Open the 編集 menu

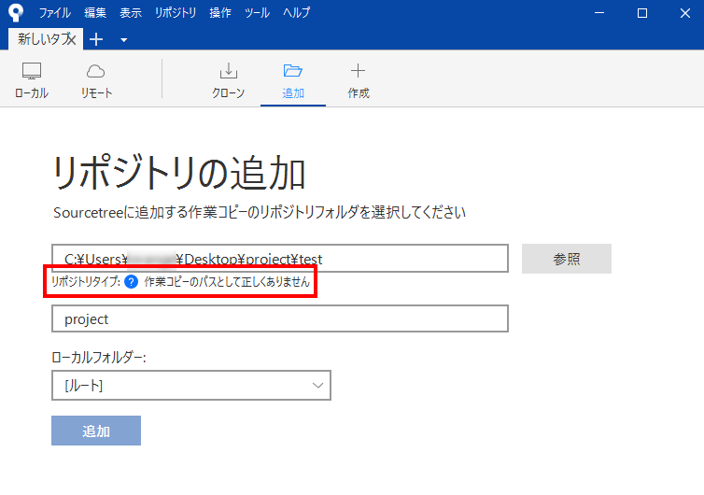95,12
